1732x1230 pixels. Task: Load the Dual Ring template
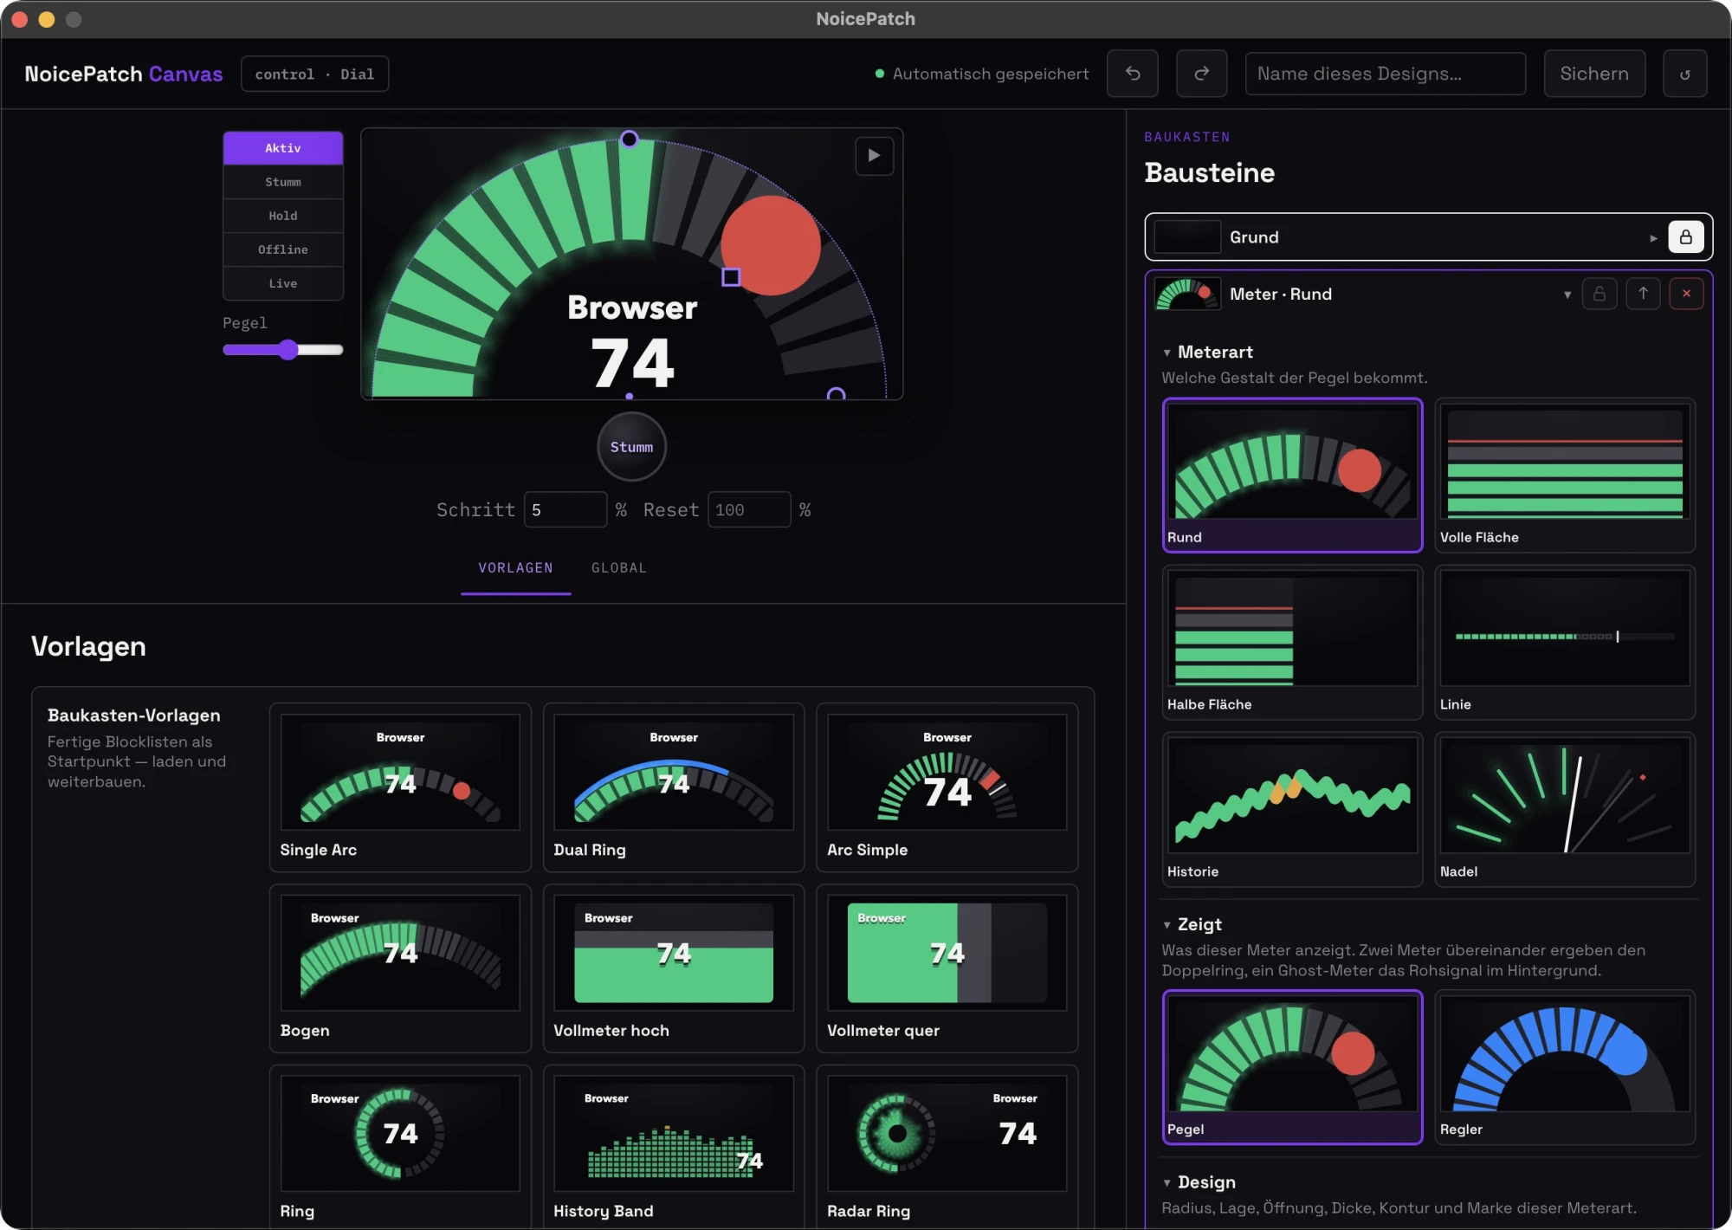point(674,787)
